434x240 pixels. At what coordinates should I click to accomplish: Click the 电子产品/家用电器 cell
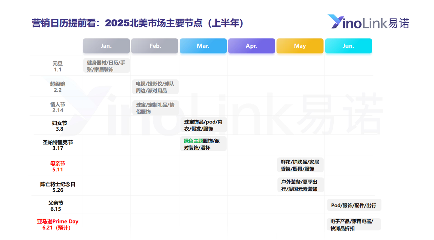tap(354, 224)
